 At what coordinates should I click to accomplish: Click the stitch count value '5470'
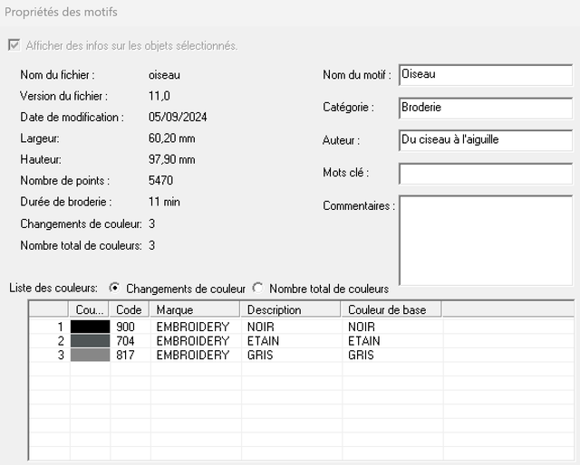pos(161,180)
